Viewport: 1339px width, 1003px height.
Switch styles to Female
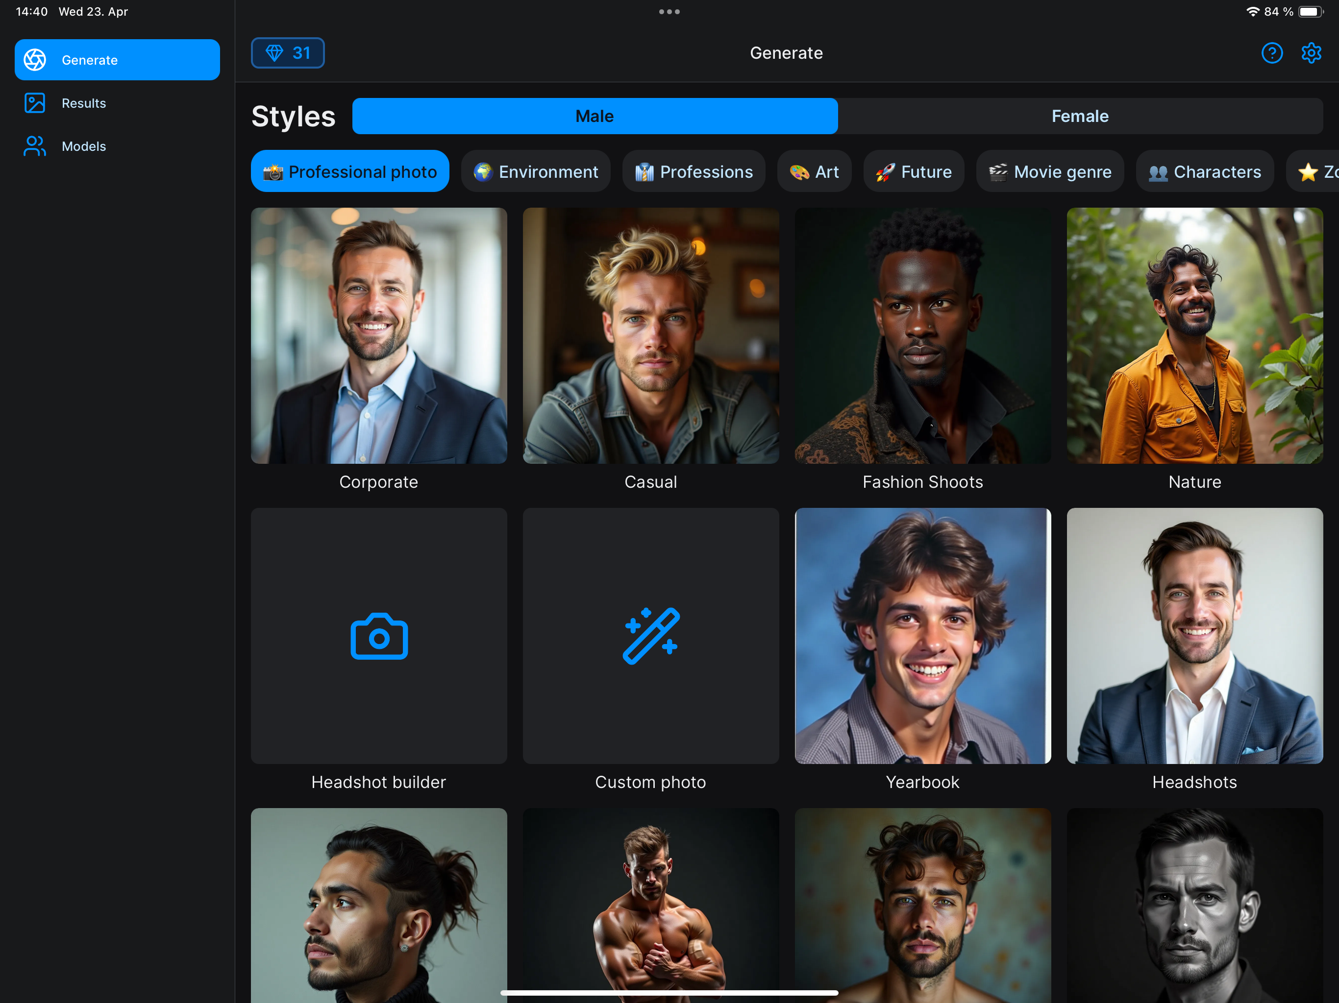pos(1079,116)
